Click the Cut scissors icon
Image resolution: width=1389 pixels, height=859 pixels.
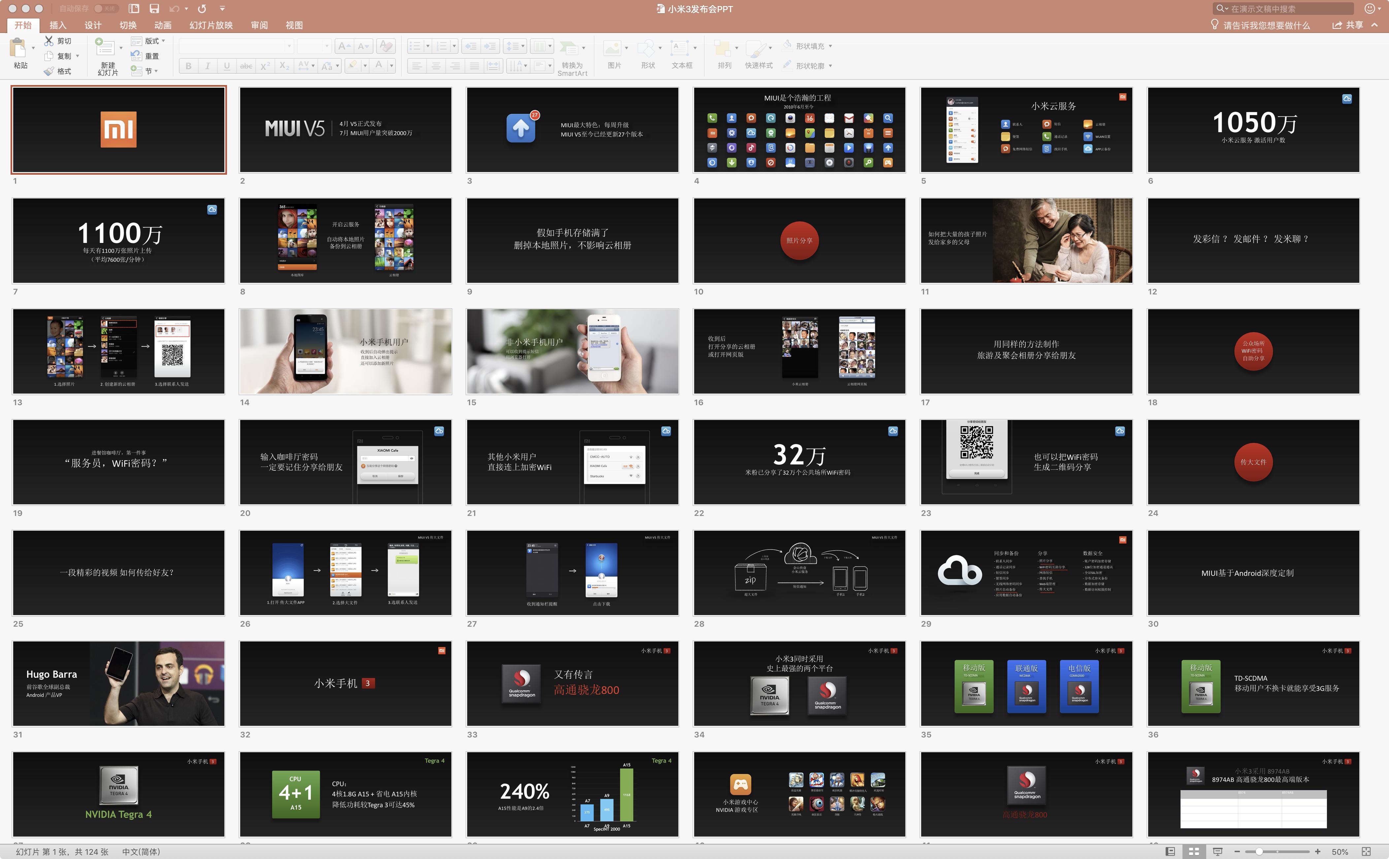(49, 41)
